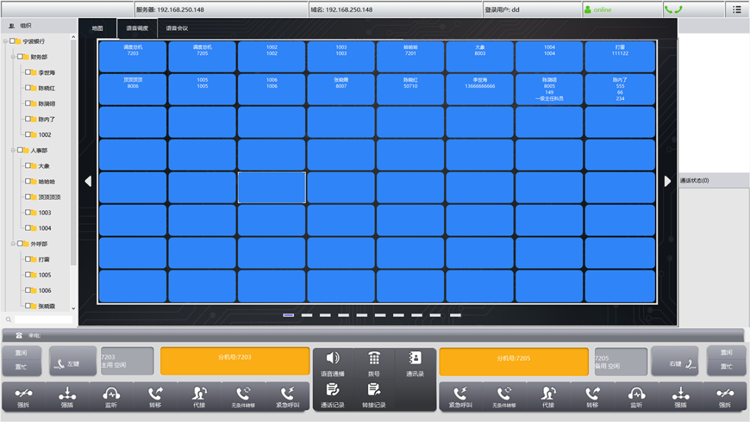
Task: Check the 李世海 checkbox in the tree
Action: pos(28,72)
